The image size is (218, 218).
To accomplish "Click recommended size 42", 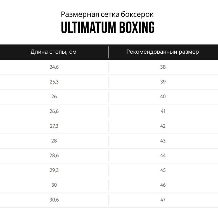I will (x=163, y=126).
